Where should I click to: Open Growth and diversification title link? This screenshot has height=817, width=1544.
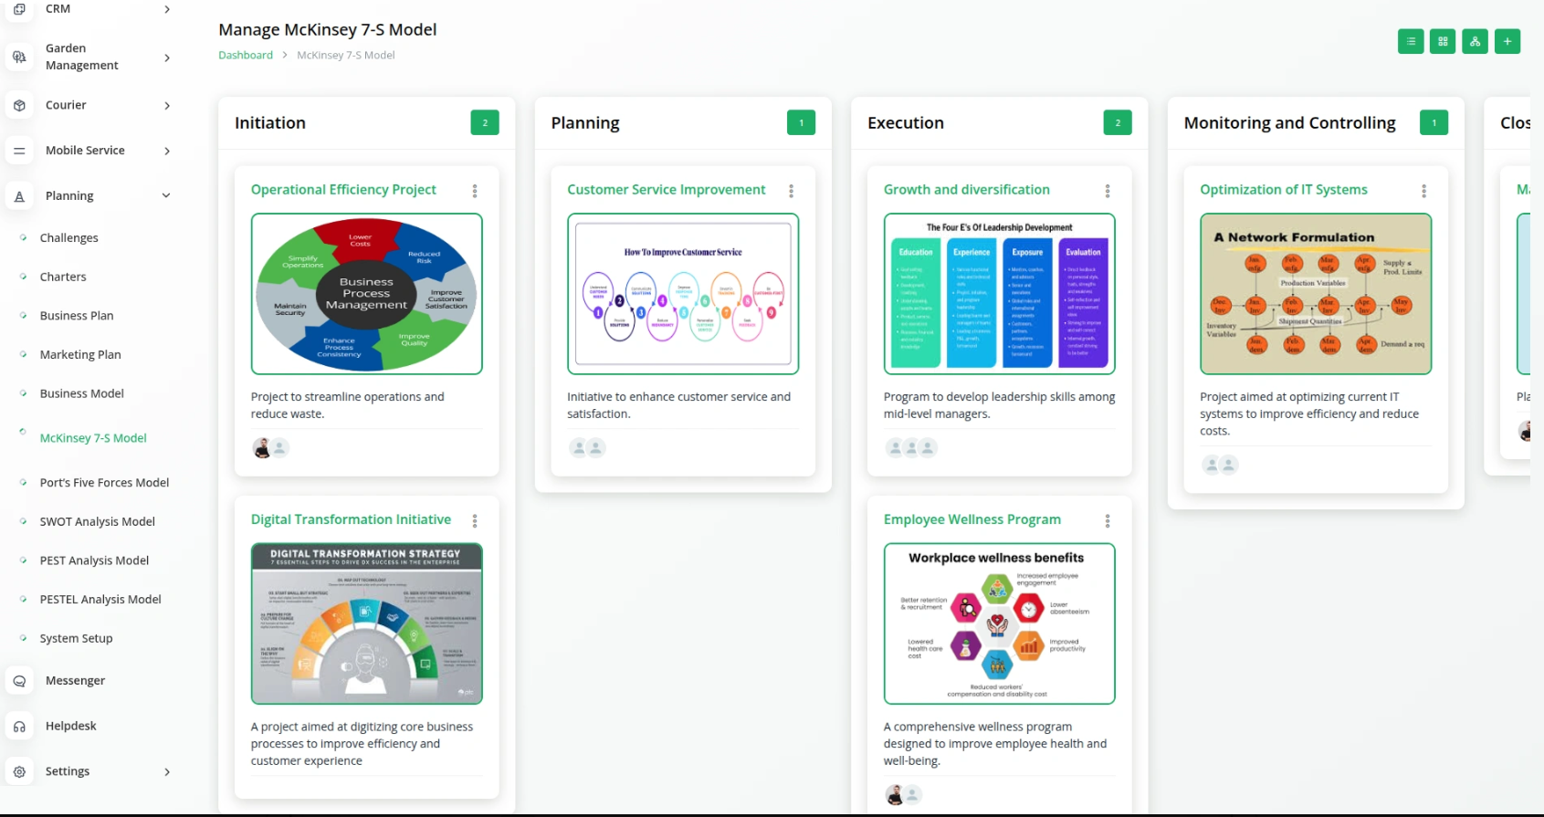[x=967, y=190]
